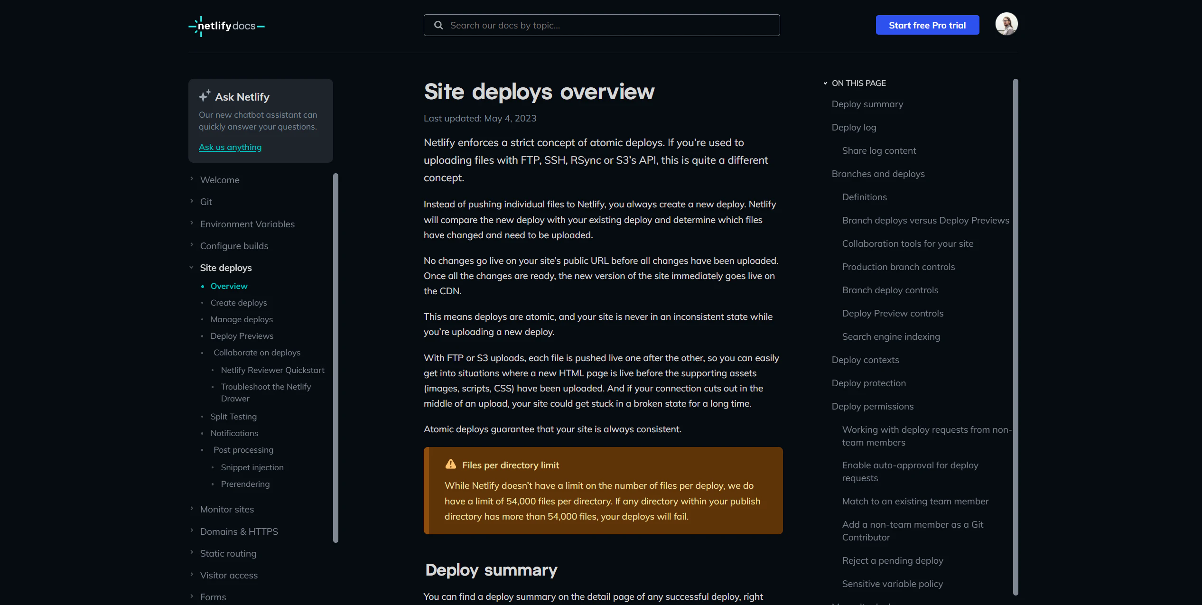Jump to Deploy contexts
The height and width of the screenshot is (605, 1202).
pyautogui.click(x=866, y=360)
